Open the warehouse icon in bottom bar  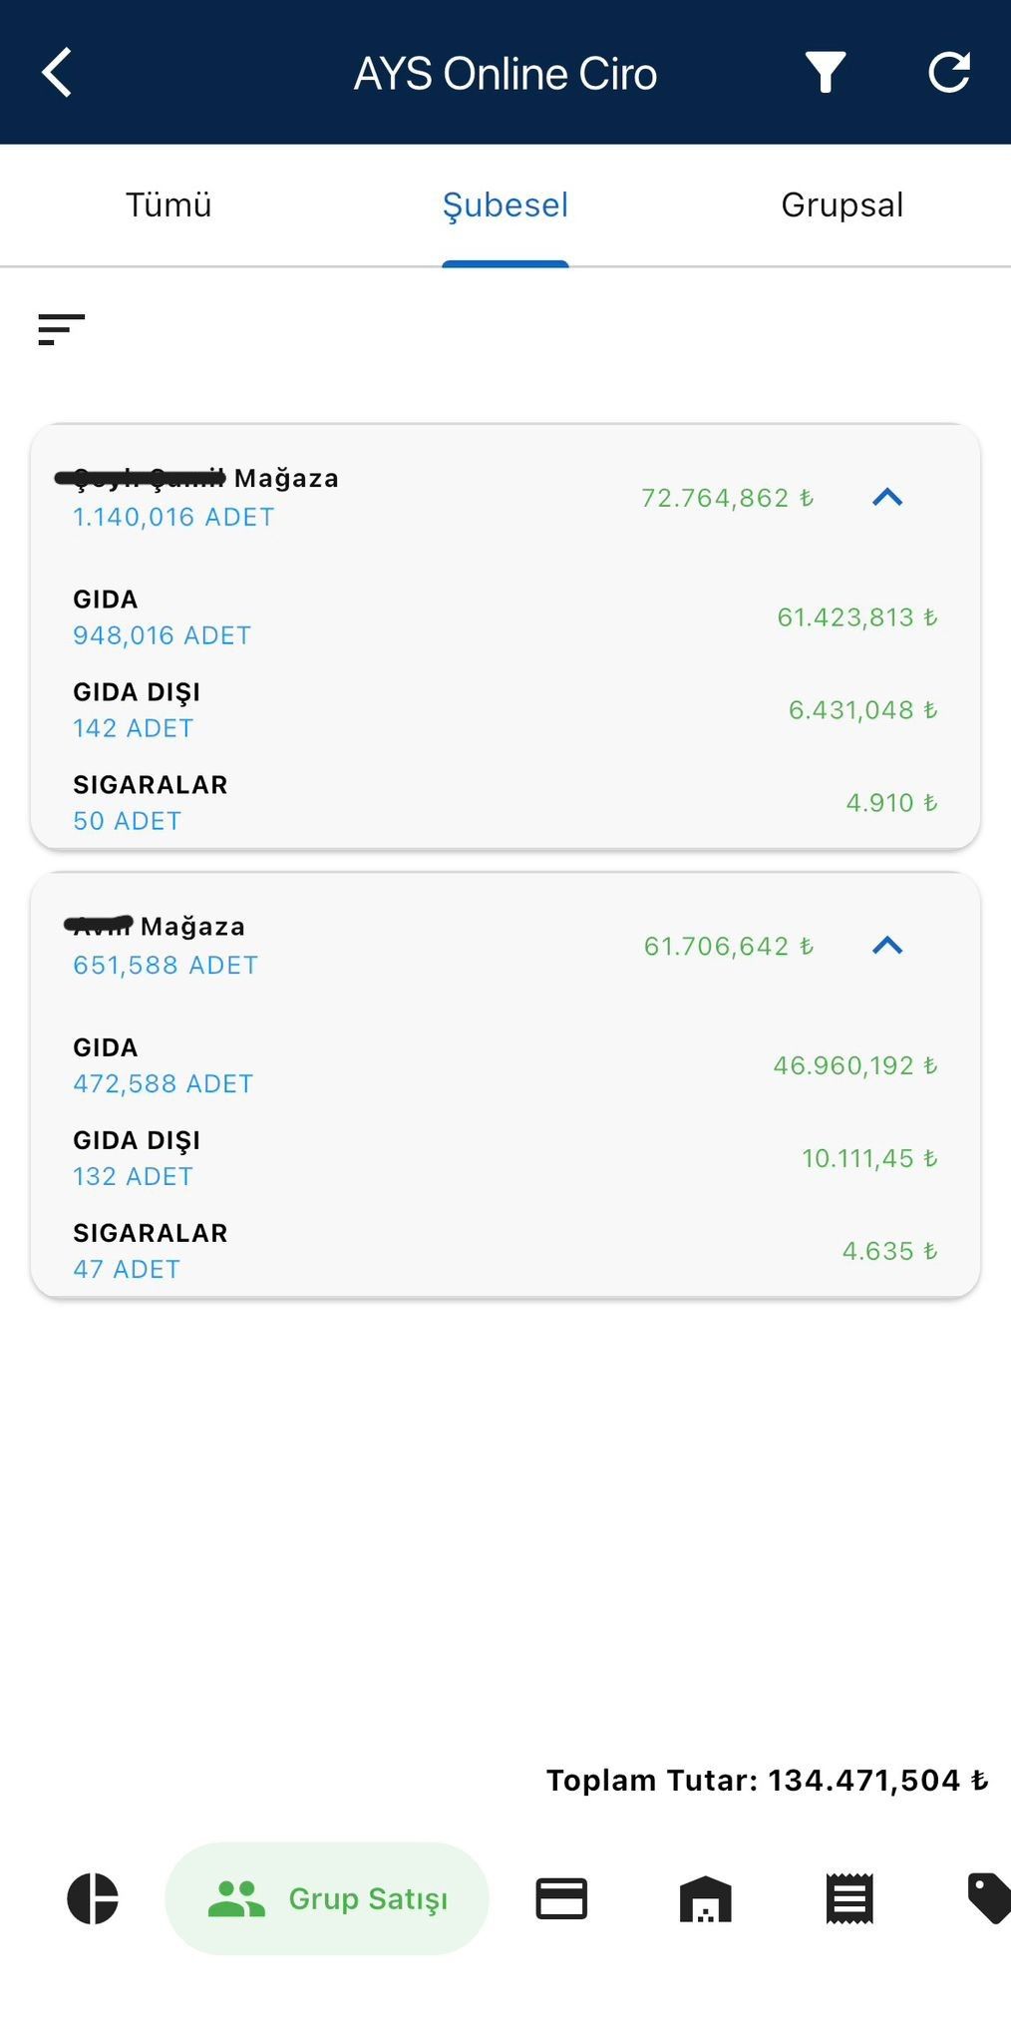pyautogui.click(x=705, y=1898)
